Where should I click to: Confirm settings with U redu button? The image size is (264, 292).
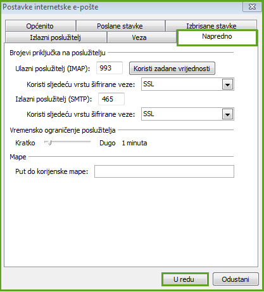[185, 279]
